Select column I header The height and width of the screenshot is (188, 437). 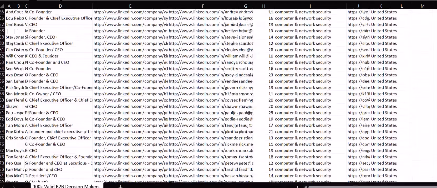pyautogui.click(x=310, y=6)
